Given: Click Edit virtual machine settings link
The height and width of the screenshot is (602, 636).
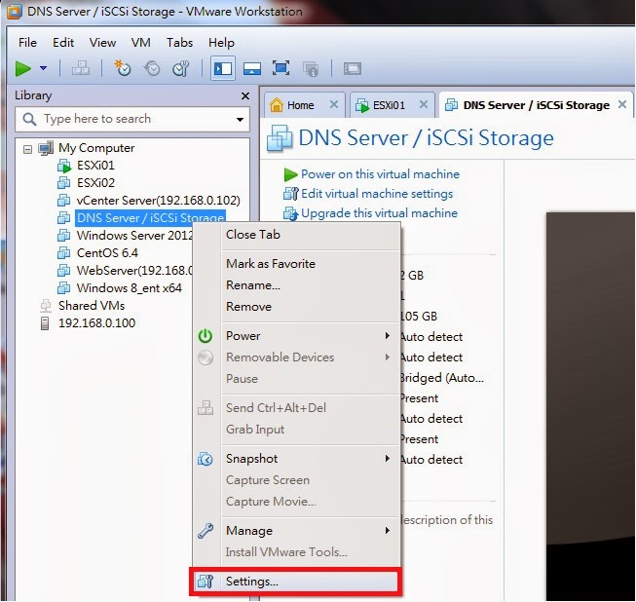Looking at the screenshot, I should pyautogui.click(x=377, y=194).
